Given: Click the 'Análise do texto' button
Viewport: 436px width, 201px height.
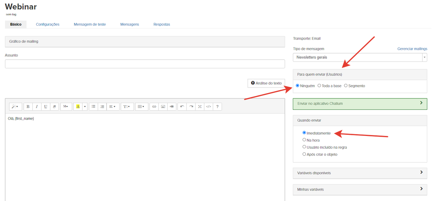Looking at the screenshot, I should pos(266,83).
